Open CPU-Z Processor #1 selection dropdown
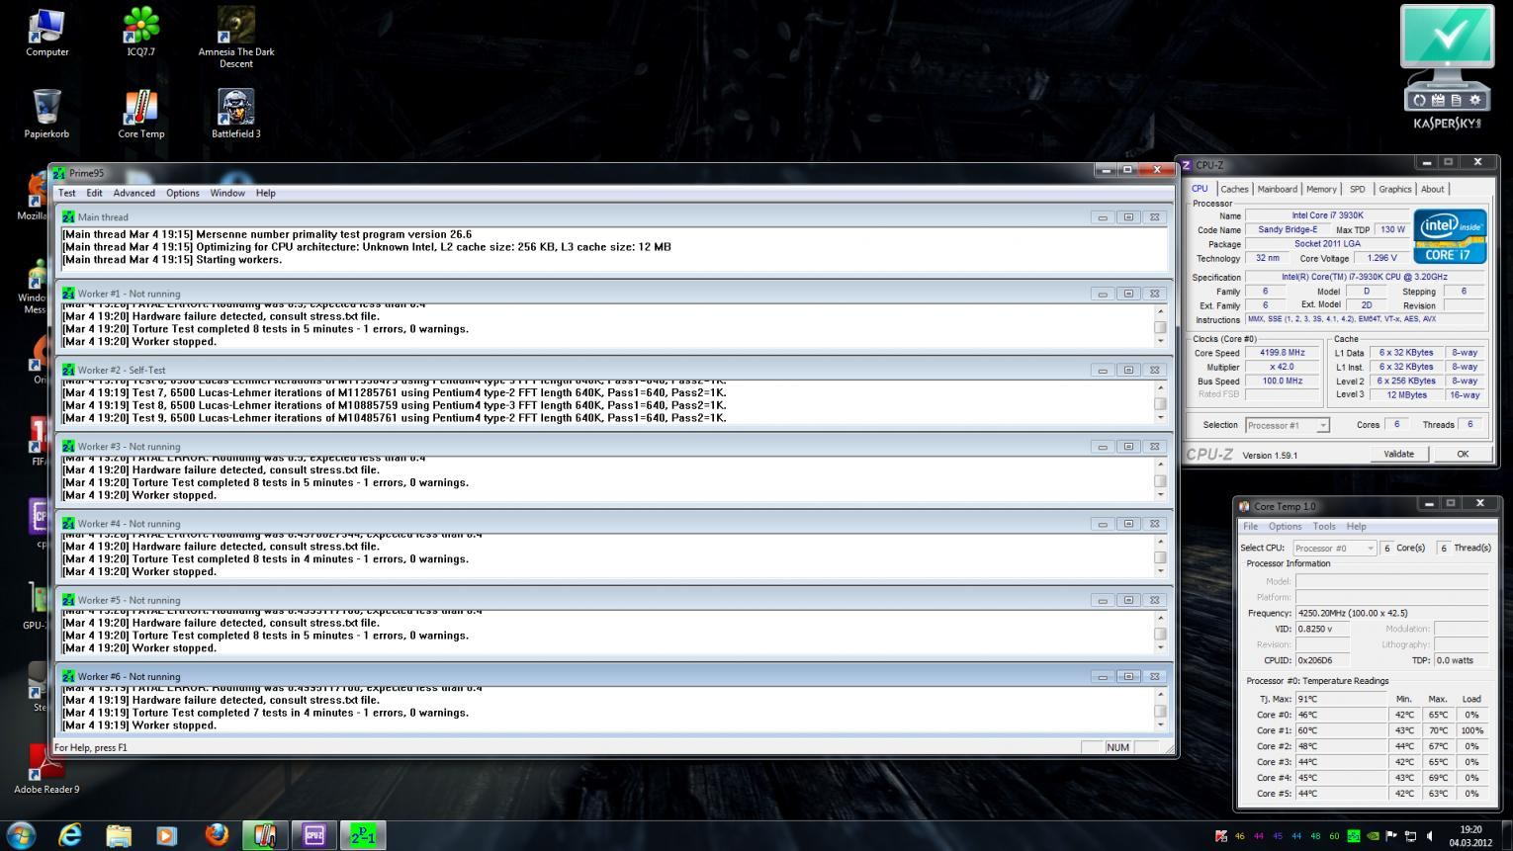The height and width of the screenshot is (851, 1513). 1287,425
